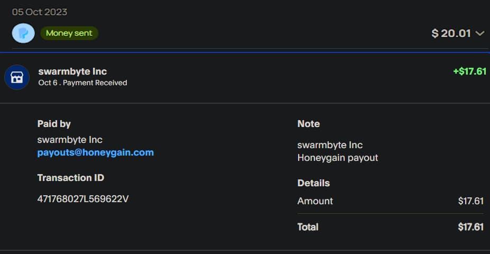Screen dimensions: 490x254
Task: Click the Details heading
Action: coord(313,183)
